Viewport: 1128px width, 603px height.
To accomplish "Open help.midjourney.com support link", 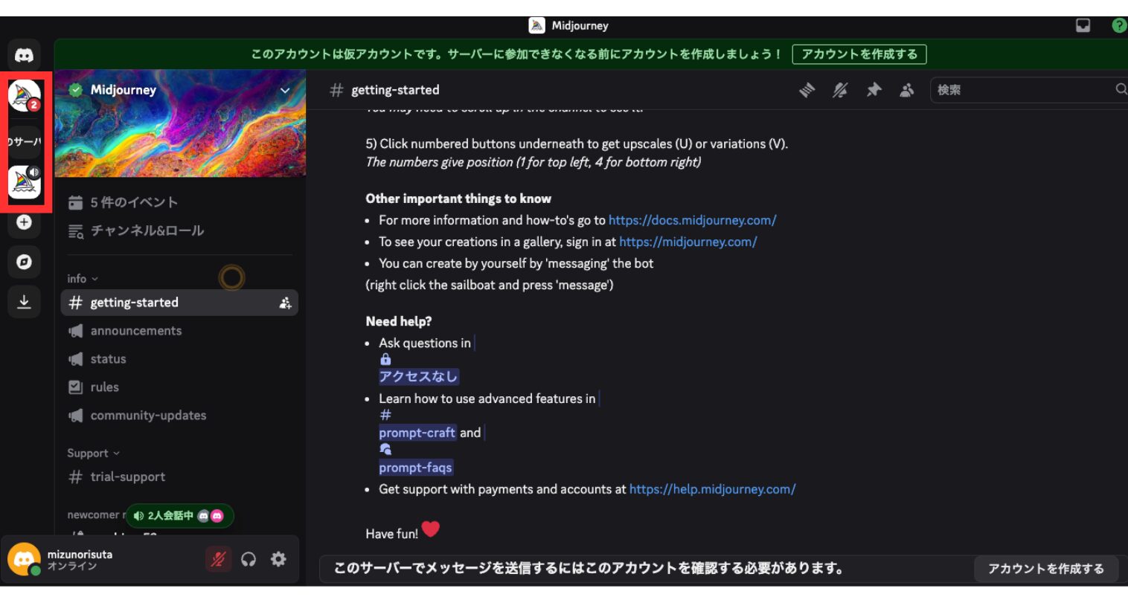I will coord(712,489).
